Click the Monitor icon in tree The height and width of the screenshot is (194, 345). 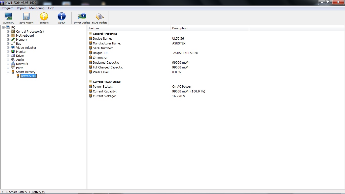pos(13,52)
